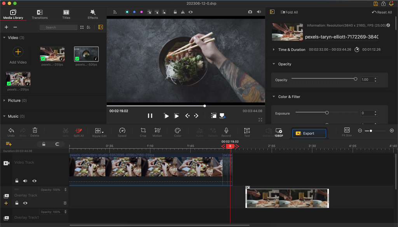
Task: Open the Effects tab
Action: coord(93,14)
